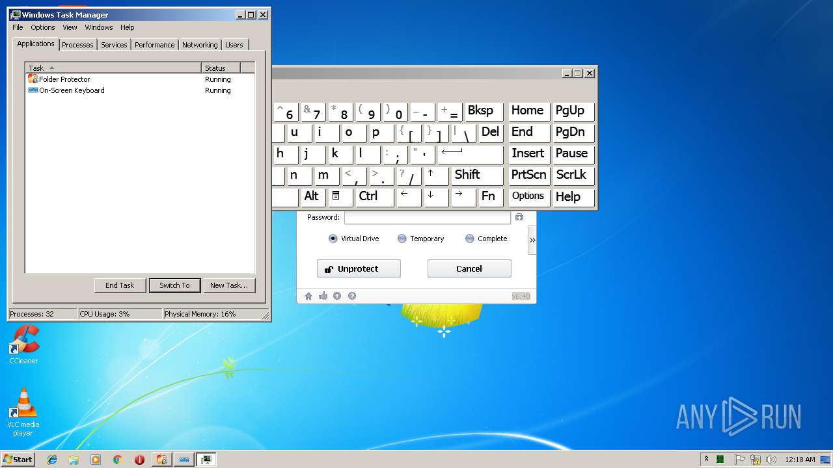The height and width of the screenshot is (468, 833).
Task: Open View menu in Task Manager
Action: click(x=70, y=27)
